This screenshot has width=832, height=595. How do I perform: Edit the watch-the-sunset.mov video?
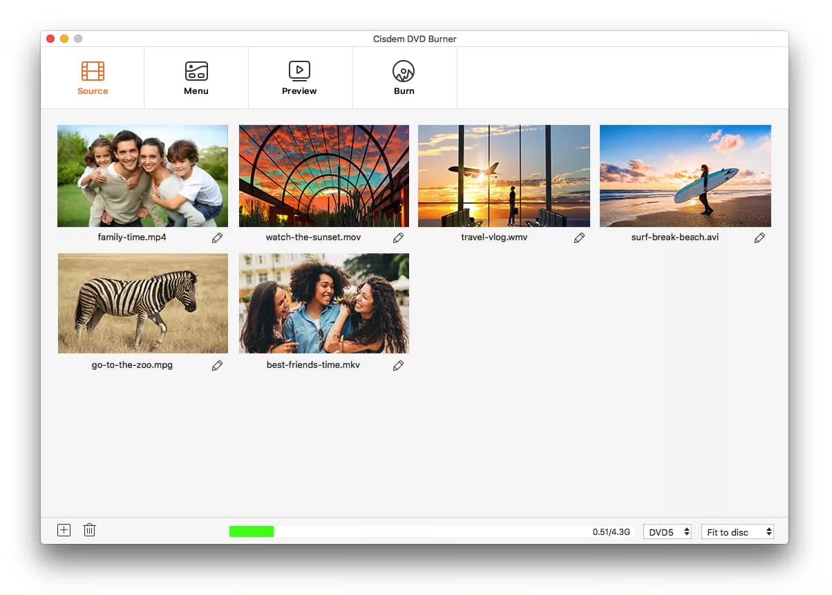(x=398, y=237)
